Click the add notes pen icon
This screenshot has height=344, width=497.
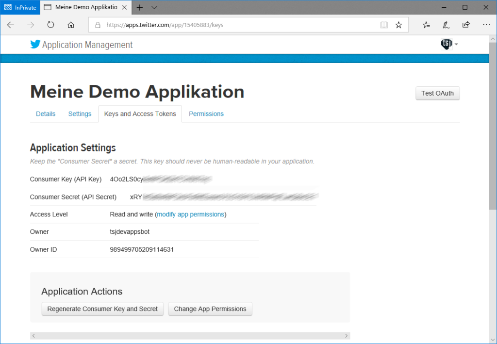coord(446,25)
